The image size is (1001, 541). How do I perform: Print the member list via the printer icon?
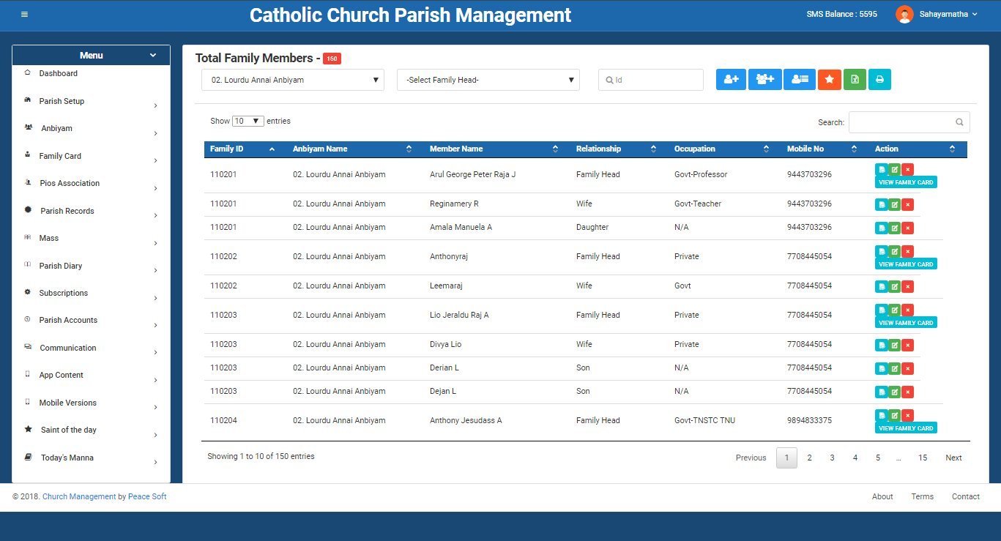[879, 80]
